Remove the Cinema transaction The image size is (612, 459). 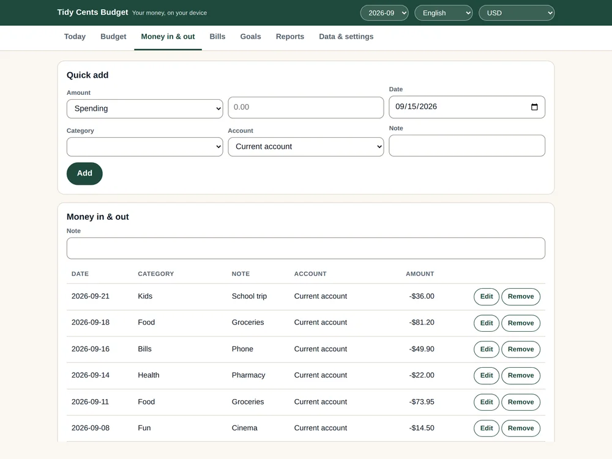click(521, 428)
